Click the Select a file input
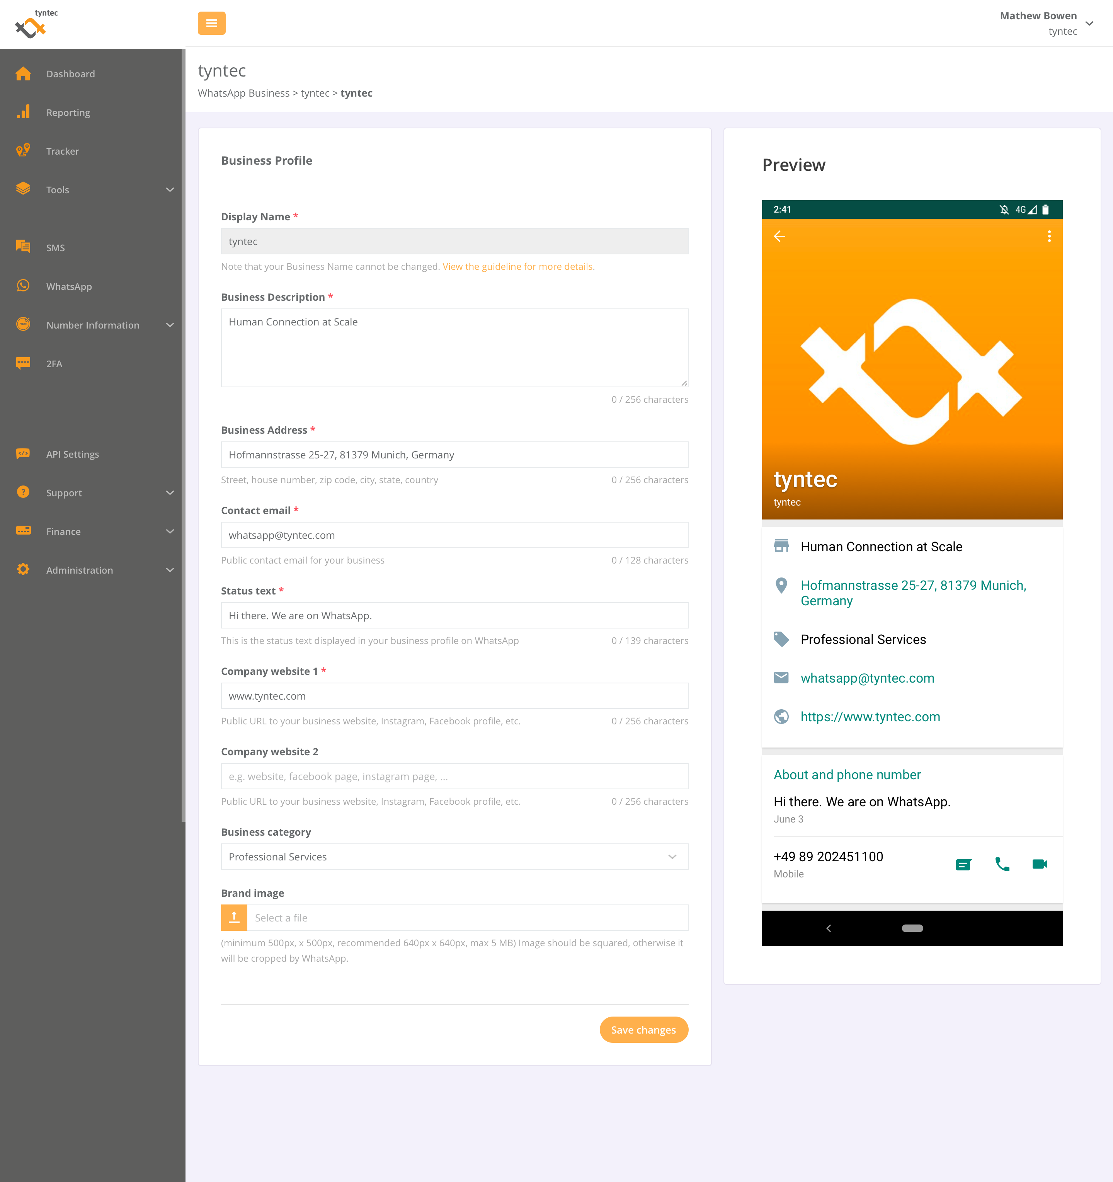The image size is (1113, 1182). pyautogui.click(x=468, y=917)
